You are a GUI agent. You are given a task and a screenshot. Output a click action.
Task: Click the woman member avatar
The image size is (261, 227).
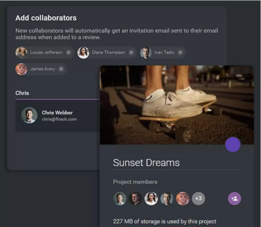click(151, 199)
